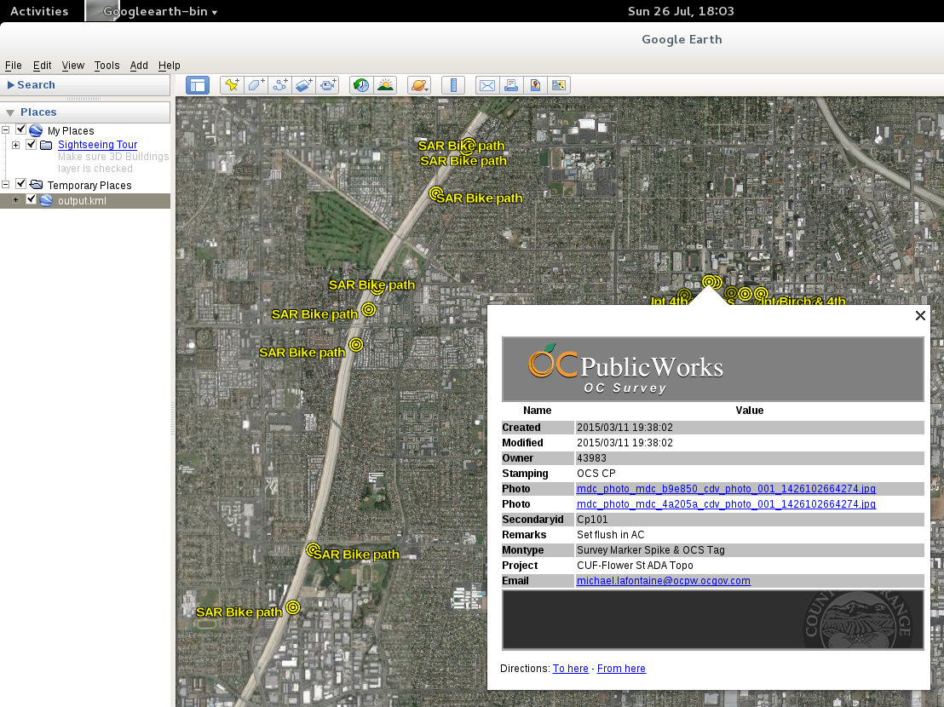
Task: Click the Created date value 2015/03/11 19:38:02
Action: pos(625,428)
